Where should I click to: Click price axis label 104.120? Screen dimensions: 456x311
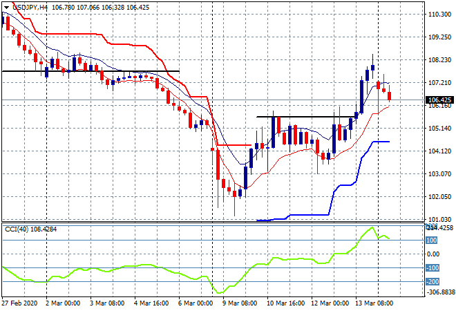click(439, 151)
